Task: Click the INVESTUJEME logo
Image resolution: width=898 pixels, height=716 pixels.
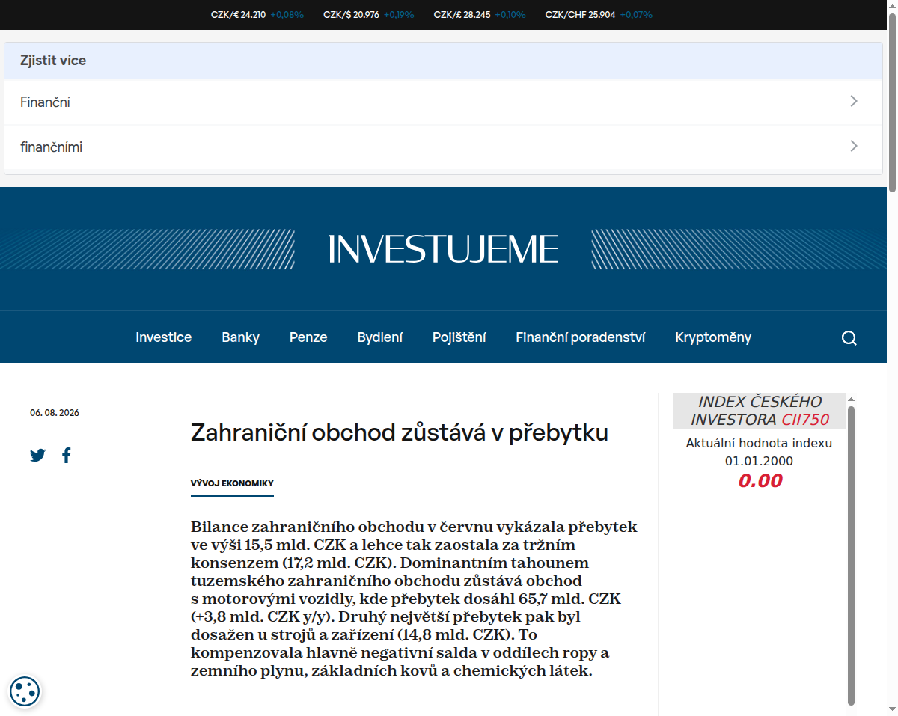Action: click(444, 248)
